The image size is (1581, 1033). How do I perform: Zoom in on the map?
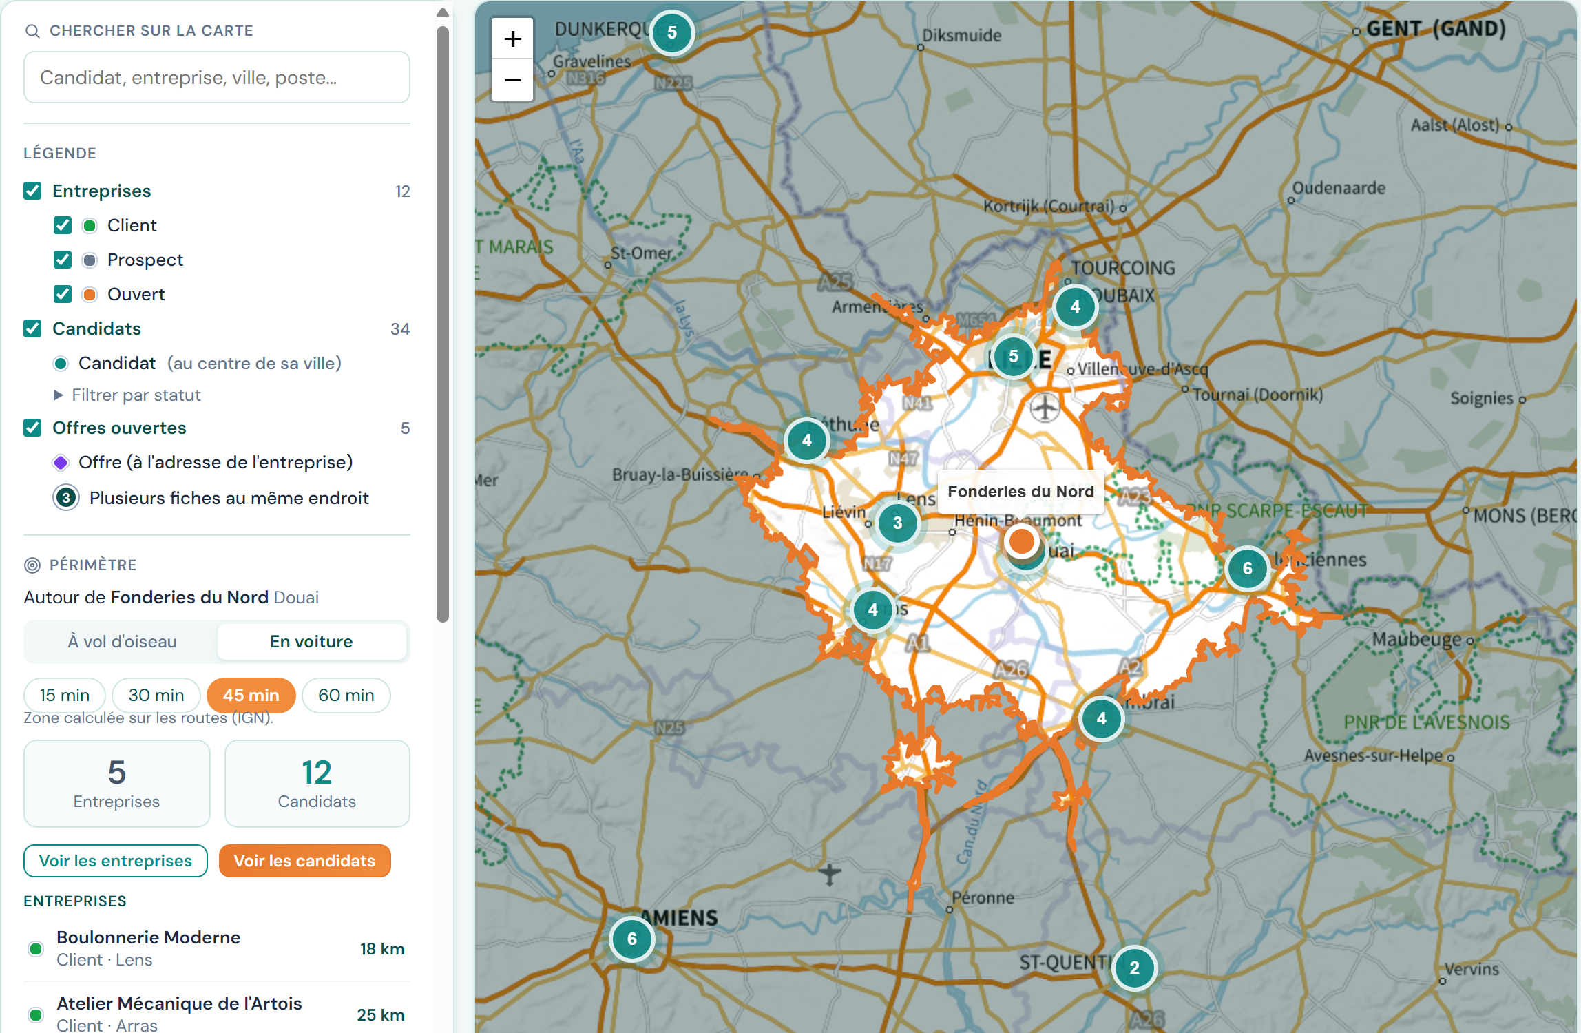[x=512, y=39]
